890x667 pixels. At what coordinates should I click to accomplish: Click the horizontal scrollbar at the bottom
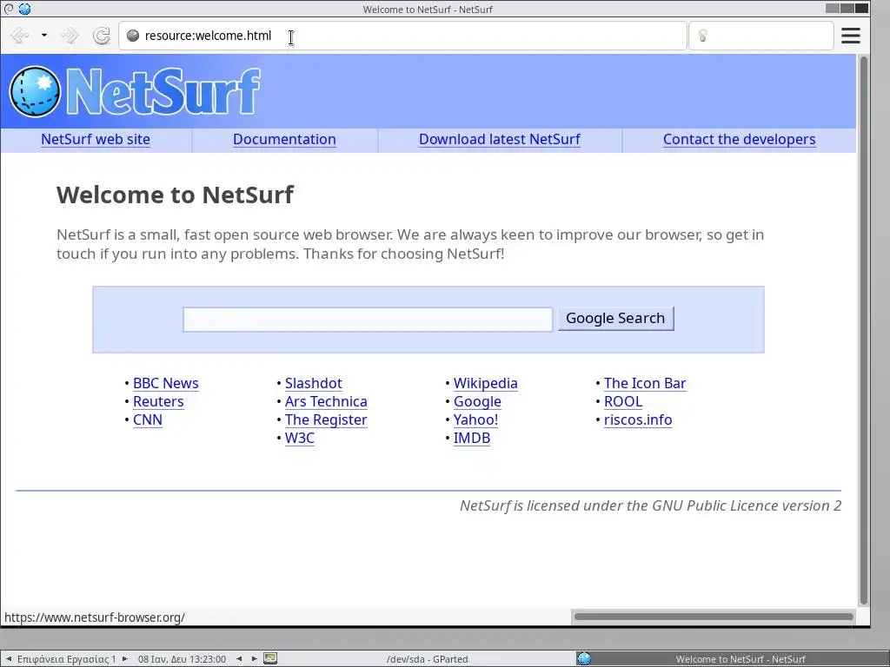714,617
